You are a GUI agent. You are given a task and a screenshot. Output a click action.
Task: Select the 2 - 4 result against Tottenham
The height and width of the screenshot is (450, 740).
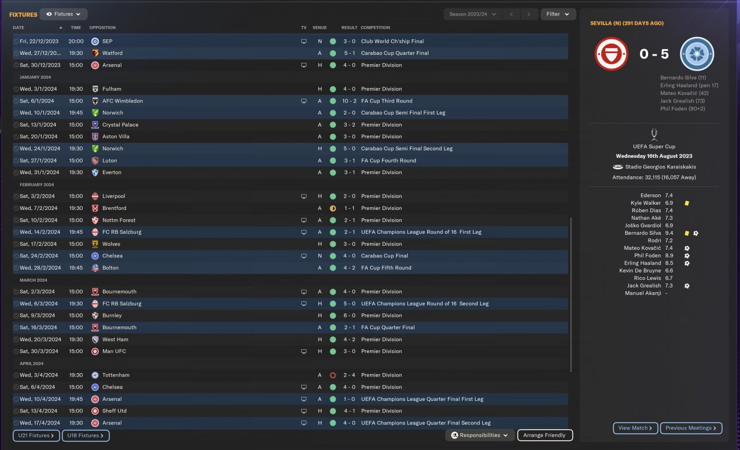tap(349, 375)
